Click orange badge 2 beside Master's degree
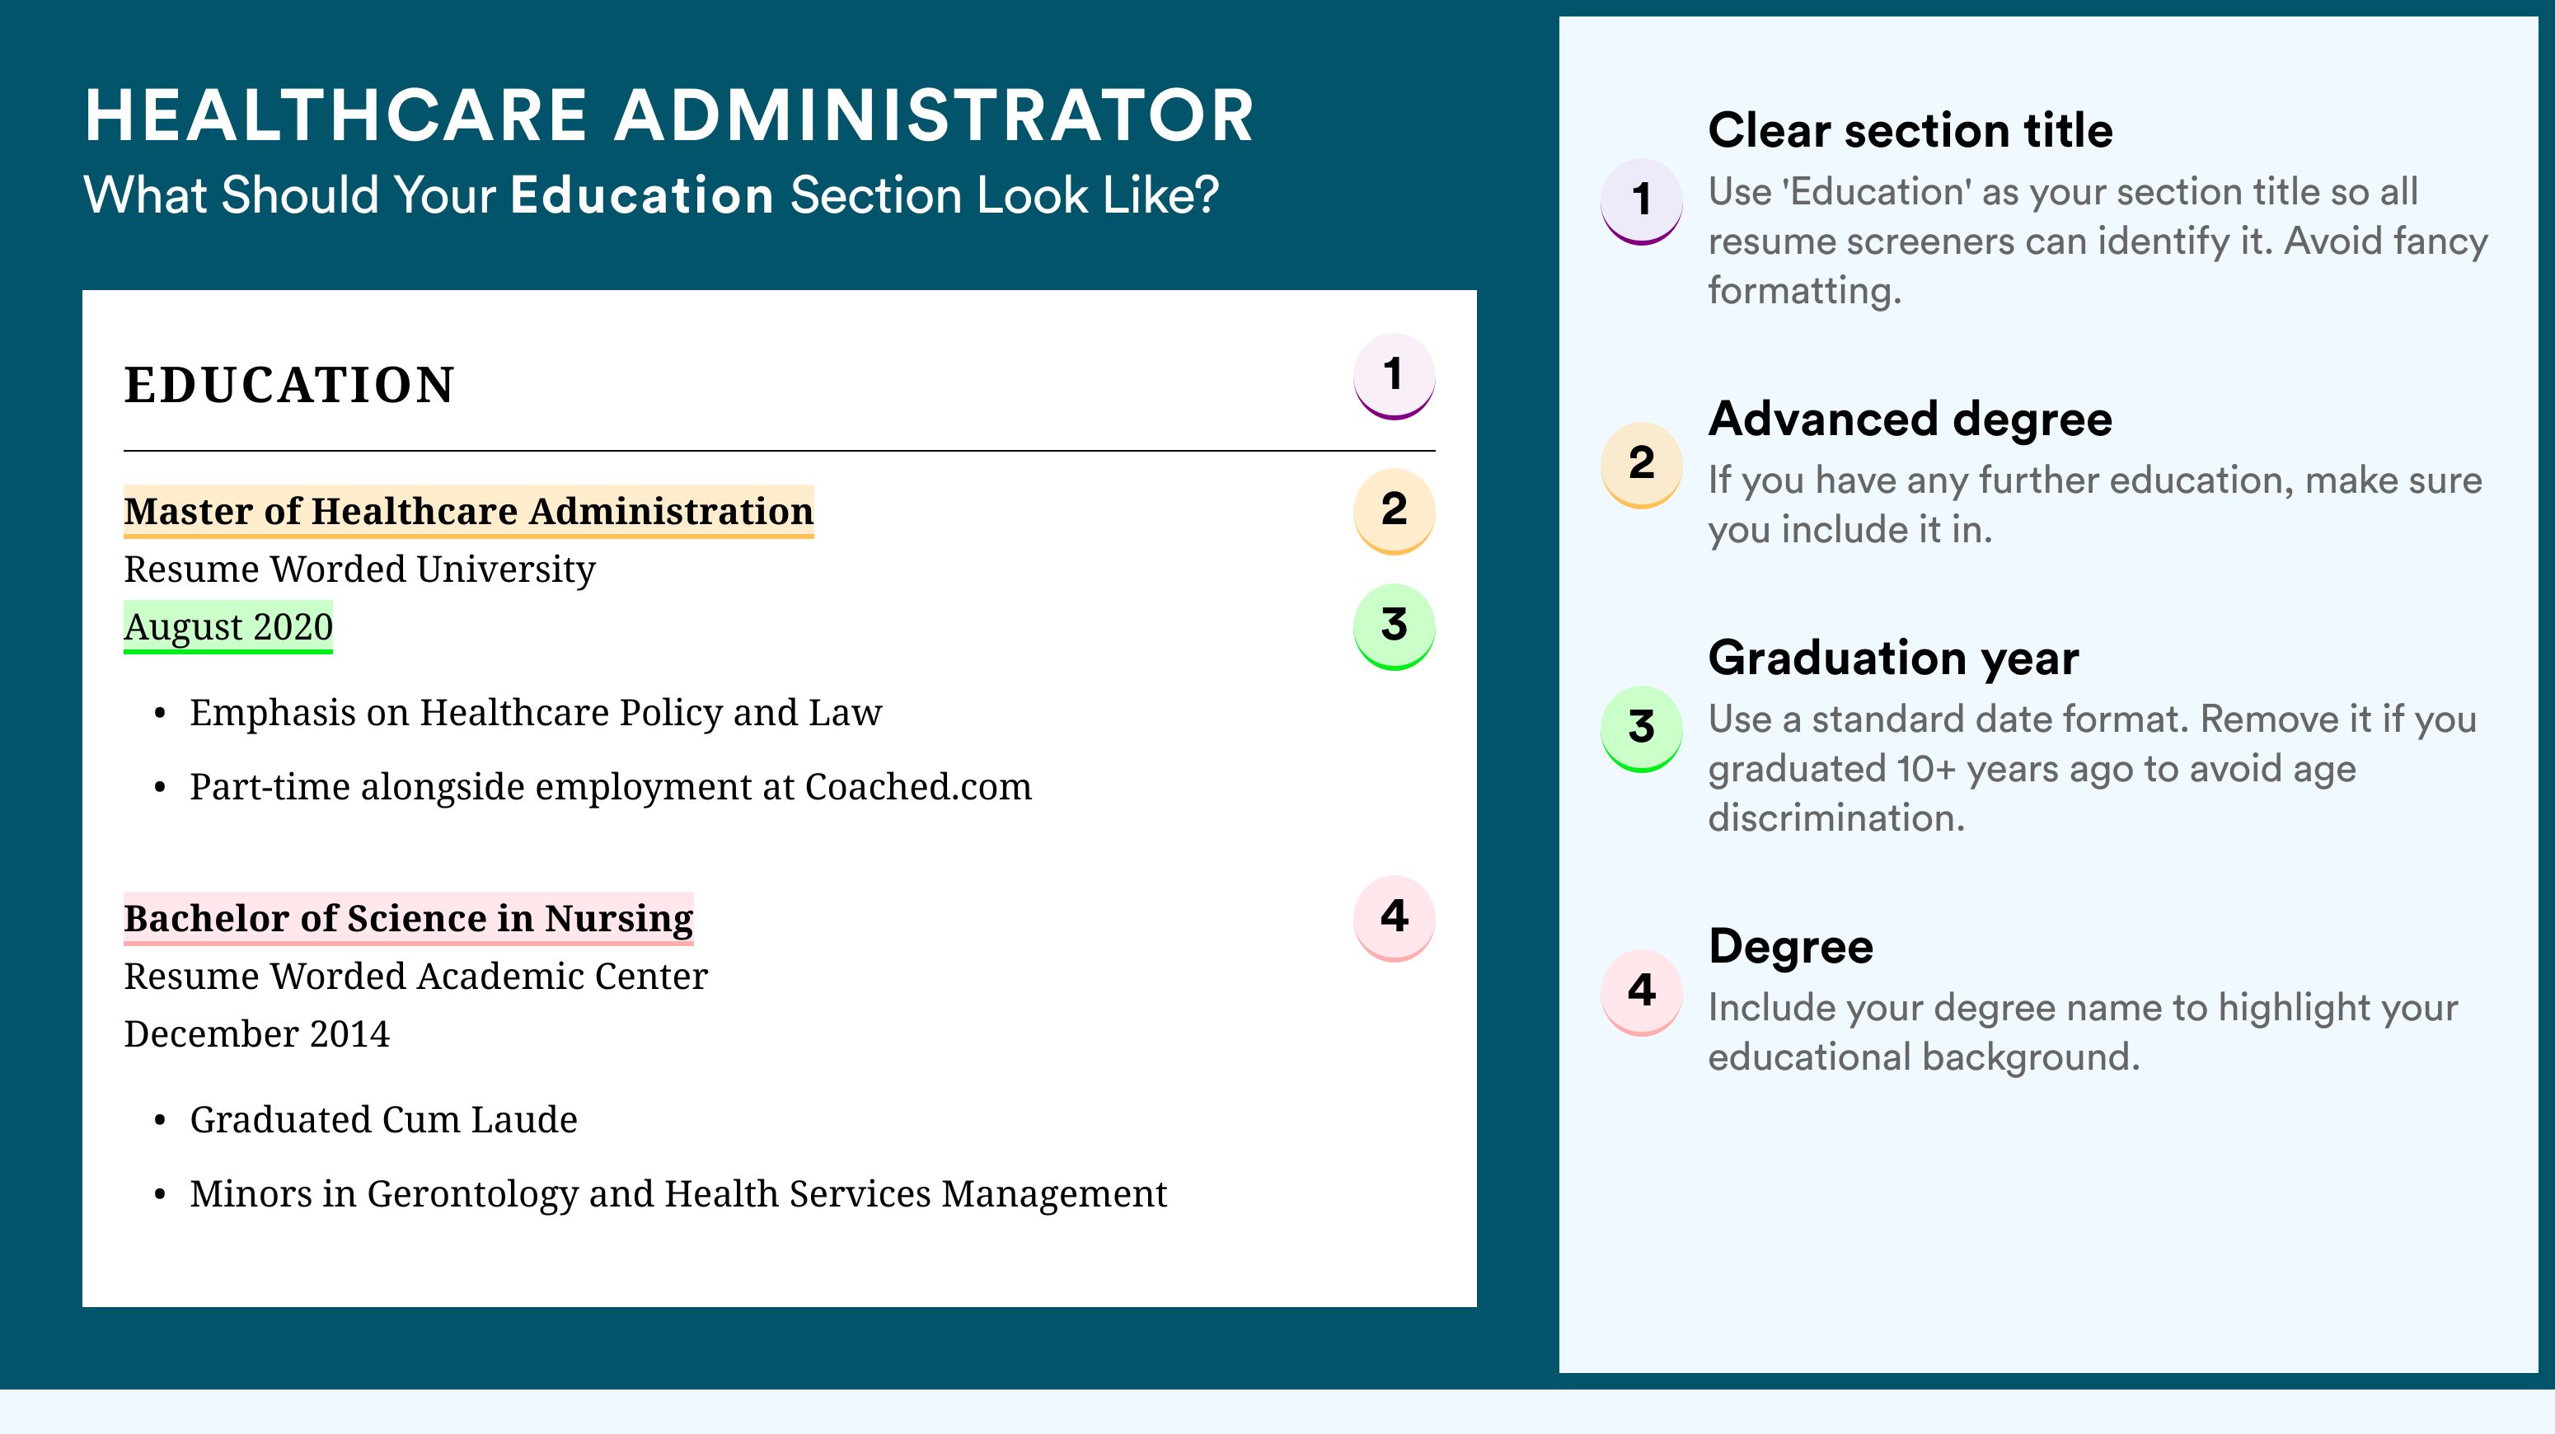This screenshot has width=2555, height=1434. tap(1394, 511)
